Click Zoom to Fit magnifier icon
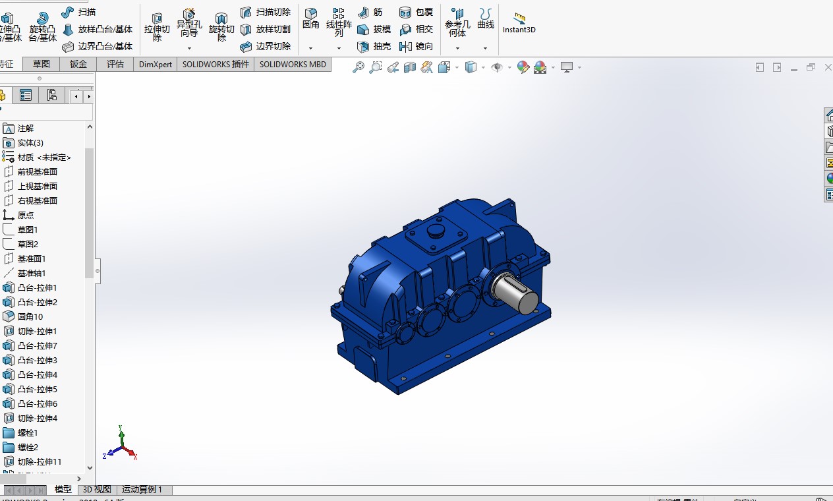 click(359, 67)
